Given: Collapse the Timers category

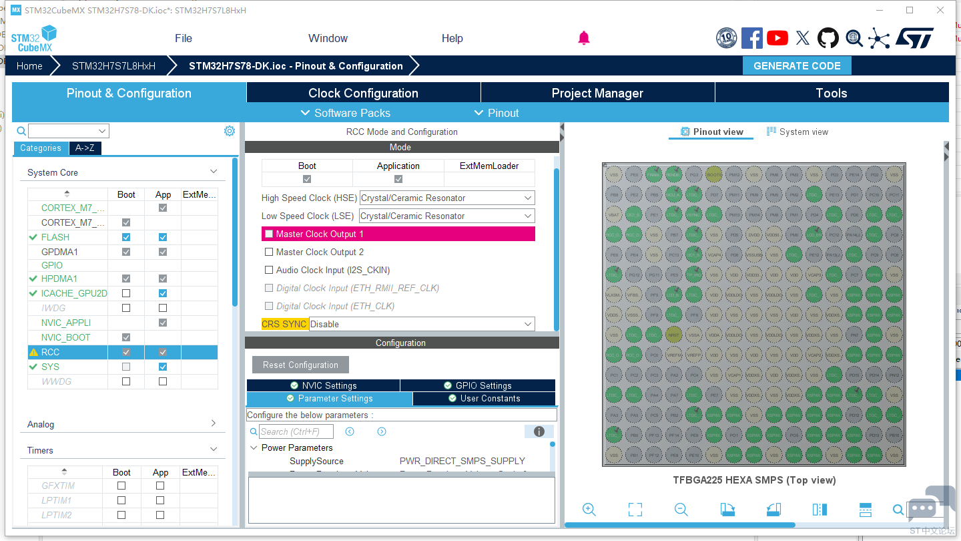Looking at the screenshot, I should 214,449.
